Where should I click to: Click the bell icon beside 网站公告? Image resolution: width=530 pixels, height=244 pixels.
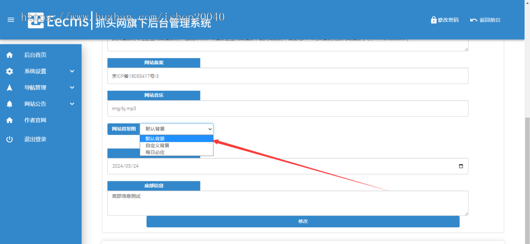point(10,104)
